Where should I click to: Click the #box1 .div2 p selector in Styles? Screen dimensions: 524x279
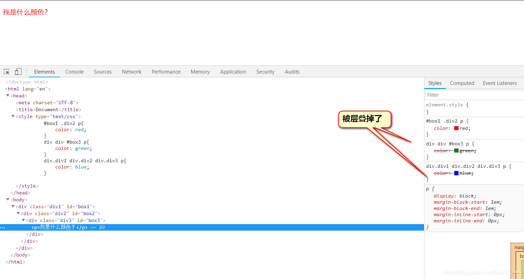[x=444, y=121]
